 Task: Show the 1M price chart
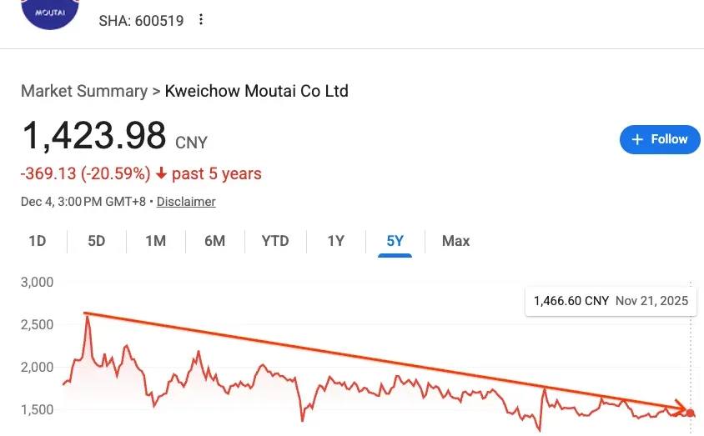coord(156,241)
